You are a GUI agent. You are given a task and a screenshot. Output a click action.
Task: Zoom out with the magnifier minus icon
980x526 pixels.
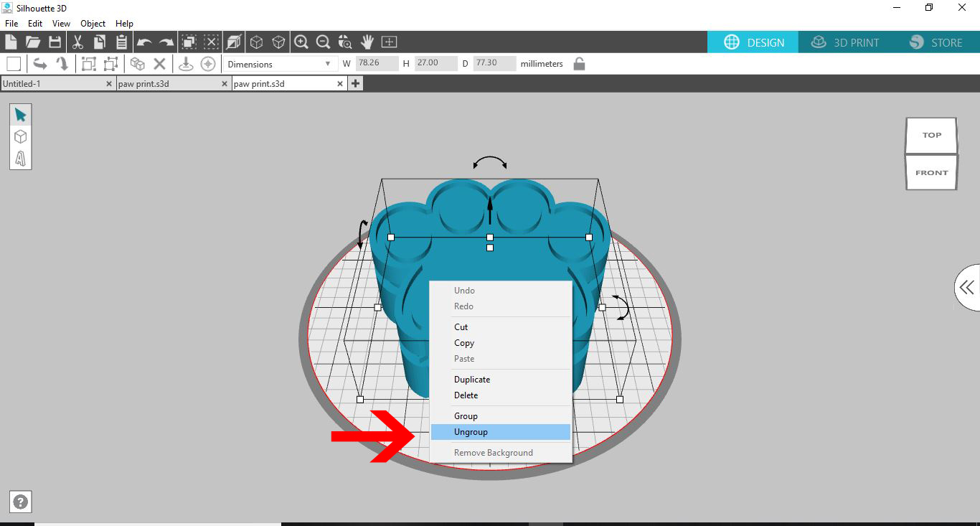pyautogui.click(x=324, y=42)
